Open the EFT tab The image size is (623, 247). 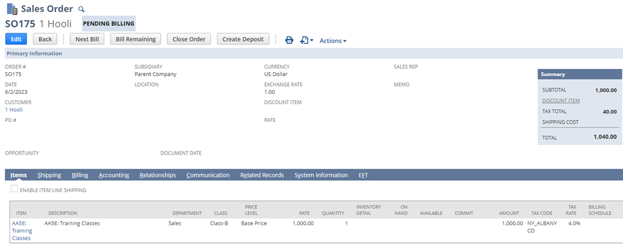(363, 175)
